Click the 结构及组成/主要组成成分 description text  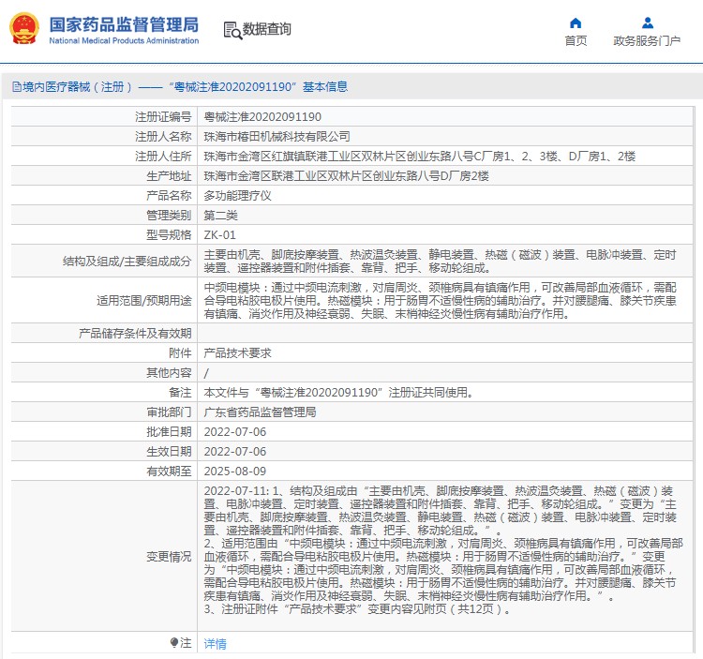click(x=440, y=262)
